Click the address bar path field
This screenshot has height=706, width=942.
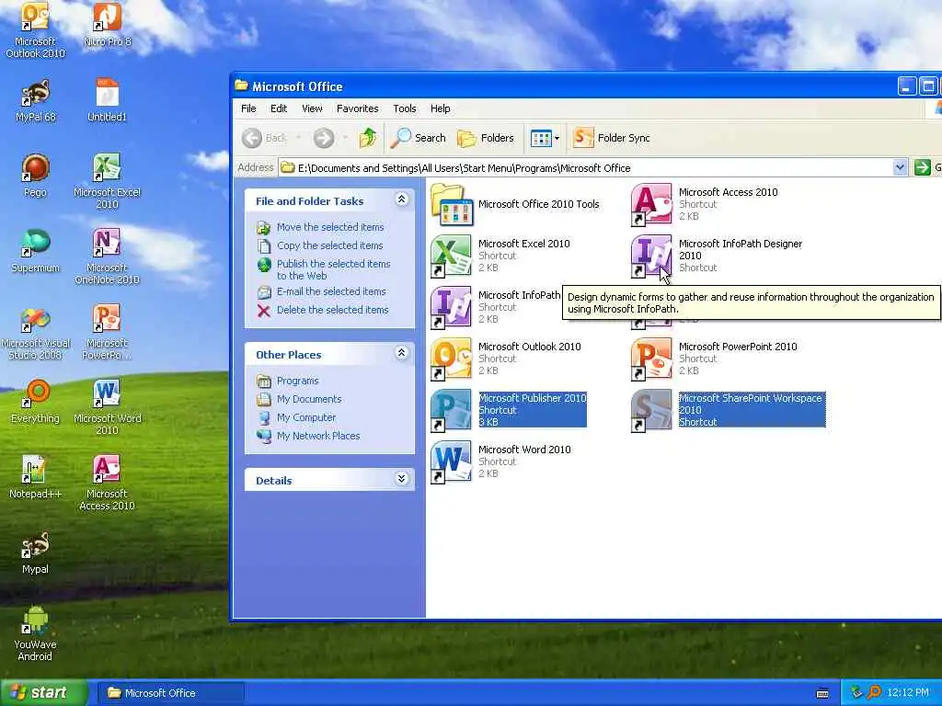(x=586, y=167)
